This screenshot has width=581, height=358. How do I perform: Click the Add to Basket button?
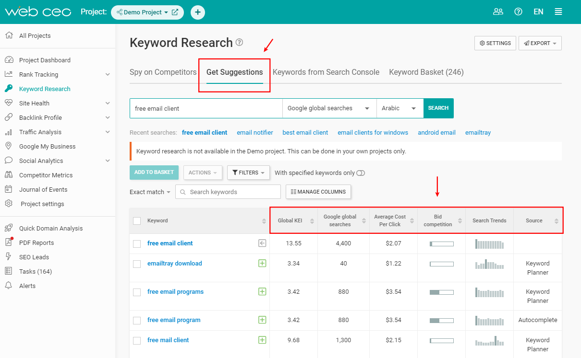[x=154, y=173]
